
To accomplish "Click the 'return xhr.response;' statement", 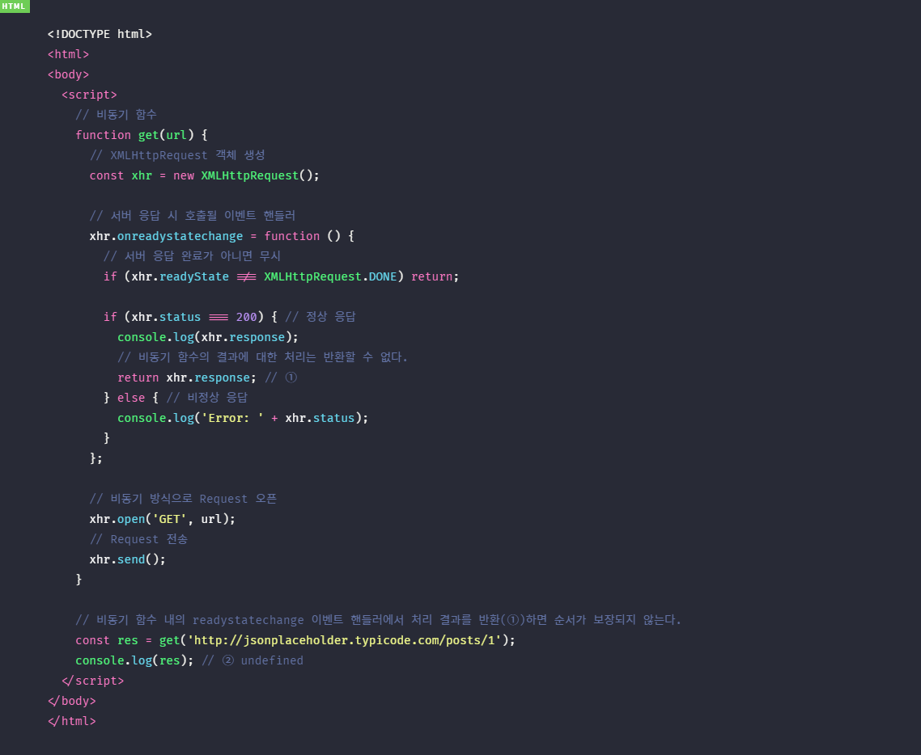I will pyautogui.click(x=187, y=377).
